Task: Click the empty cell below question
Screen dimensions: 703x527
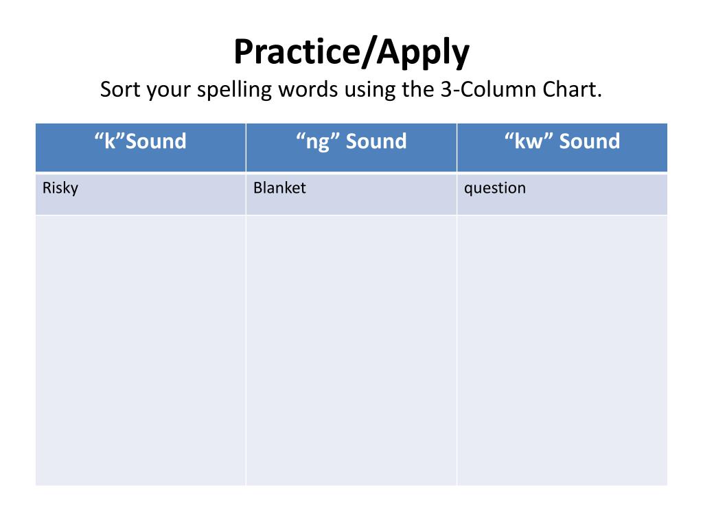Action: coord(562,351)
